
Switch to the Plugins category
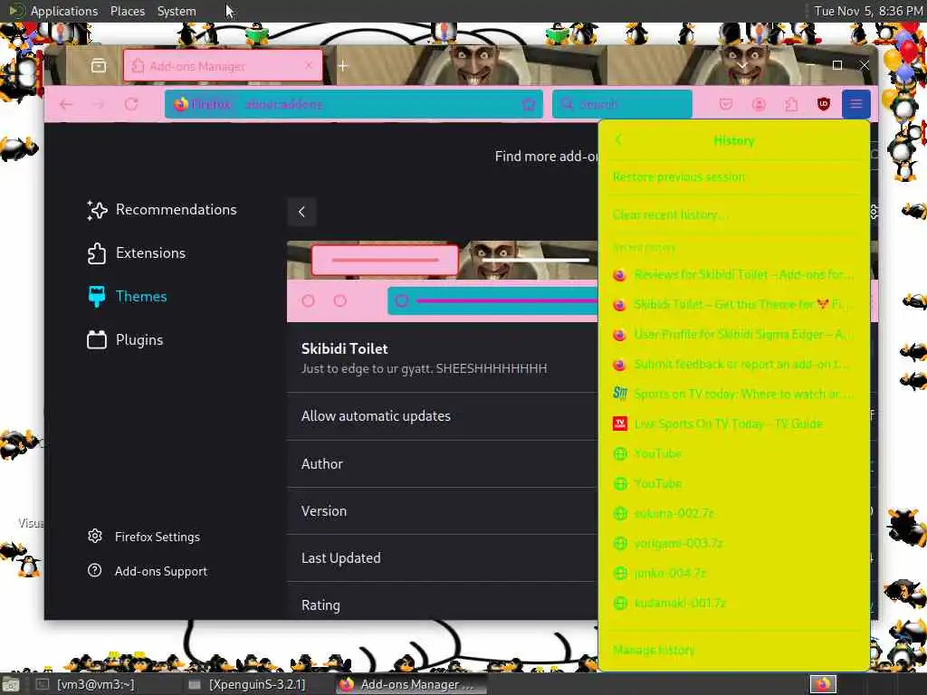tap(125, 340)
